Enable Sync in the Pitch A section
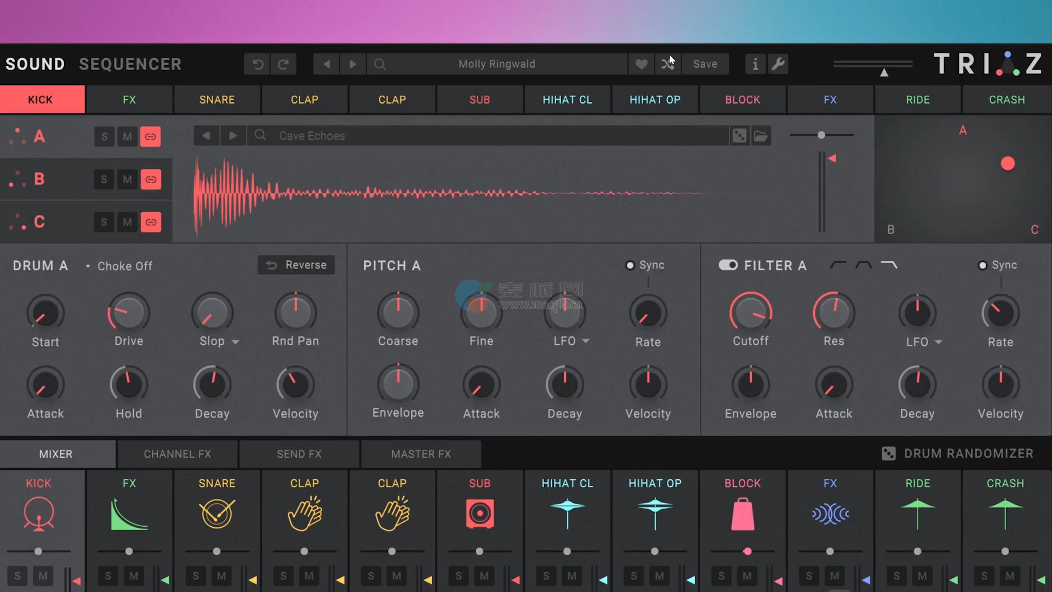Screen dimensions: 1052x592 point(630,265)
